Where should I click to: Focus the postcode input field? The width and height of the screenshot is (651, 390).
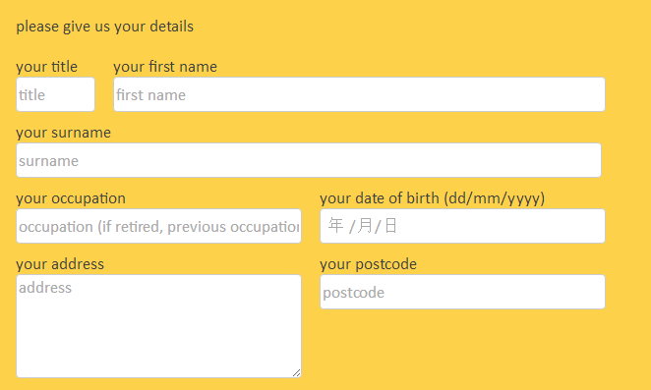tap(462, 292)
